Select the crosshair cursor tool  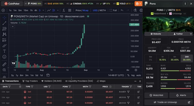tap(4, 18)
